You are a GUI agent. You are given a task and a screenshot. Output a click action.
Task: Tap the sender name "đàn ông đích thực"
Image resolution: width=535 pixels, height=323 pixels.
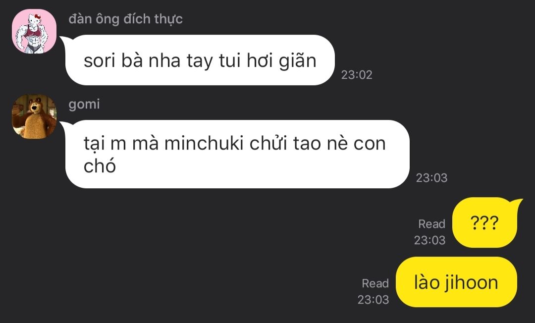click(125, 19)
